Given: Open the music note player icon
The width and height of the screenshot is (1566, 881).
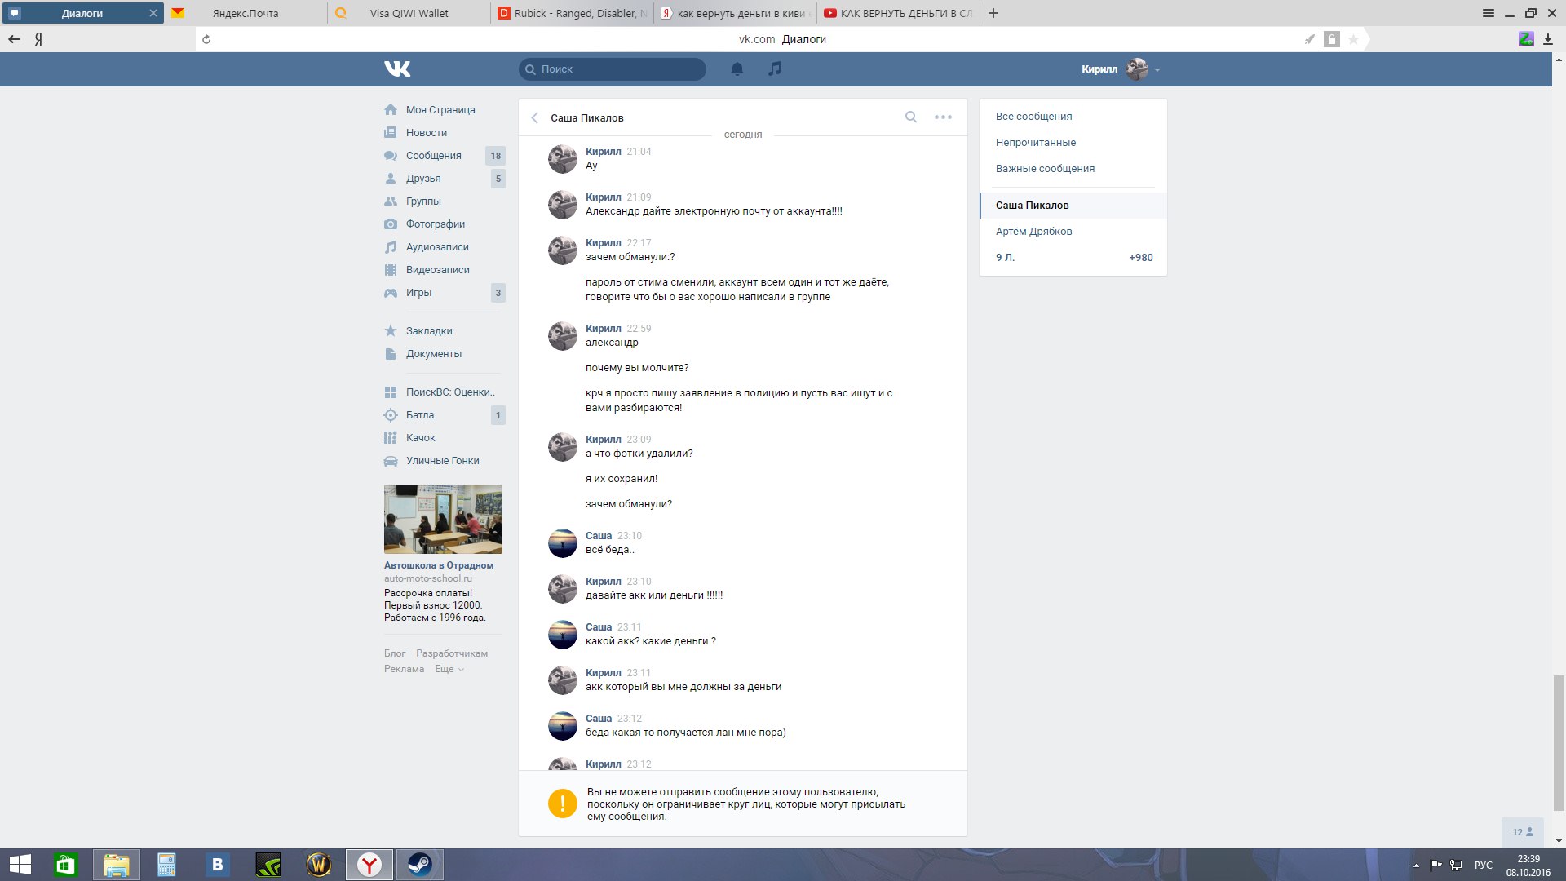Looking at the screenshot, I should pyautogui.click(x=775, y=69).
